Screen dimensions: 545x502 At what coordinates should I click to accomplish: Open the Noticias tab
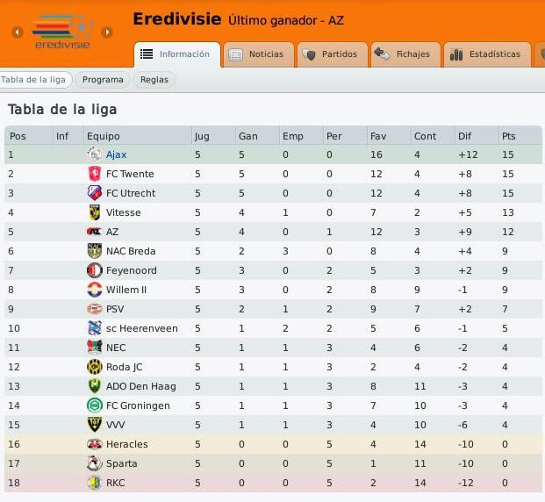257,54
